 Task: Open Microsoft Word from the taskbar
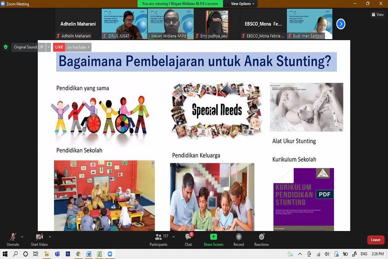(x=89, y=254)
